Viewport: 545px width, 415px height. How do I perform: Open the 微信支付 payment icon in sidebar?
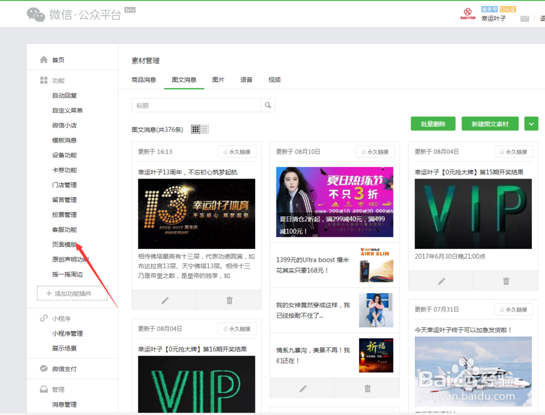click(45, 369)
